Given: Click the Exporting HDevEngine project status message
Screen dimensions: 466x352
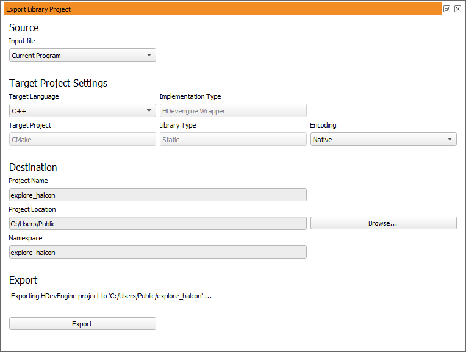Looking at the screenshot, I should 111,296.
